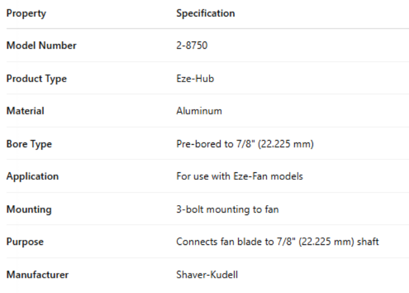
Task: Click the Specification column header
Action: pos(205,13)
